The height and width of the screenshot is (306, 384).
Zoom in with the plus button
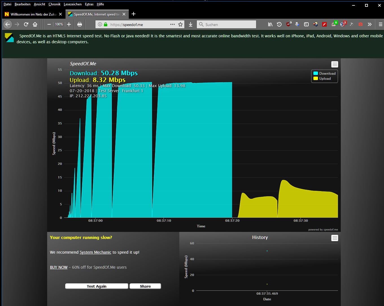click(69, 24)
